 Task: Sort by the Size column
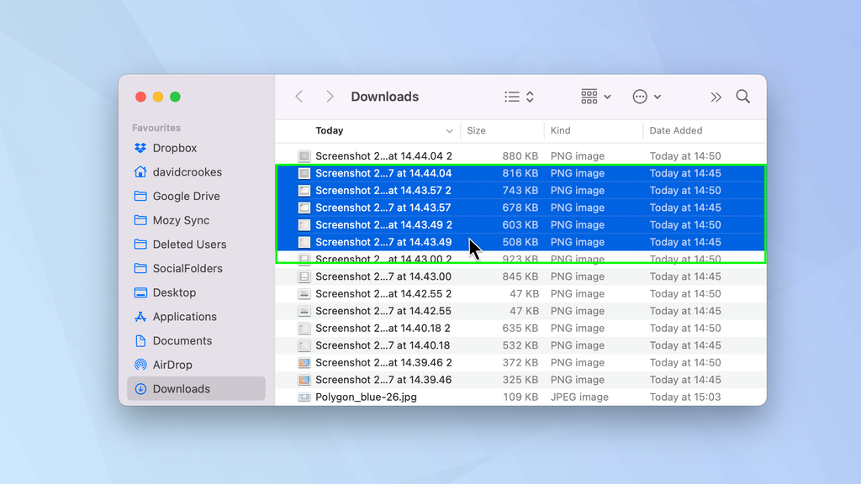point(476,130)
